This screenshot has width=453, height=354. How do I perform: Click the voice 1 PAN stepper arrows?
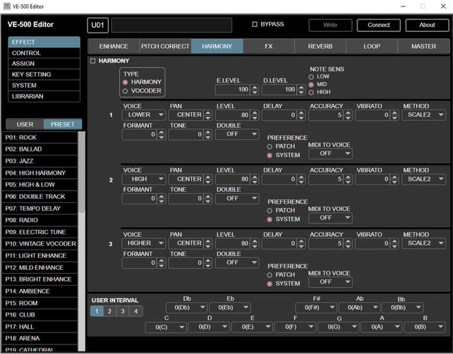208,115
